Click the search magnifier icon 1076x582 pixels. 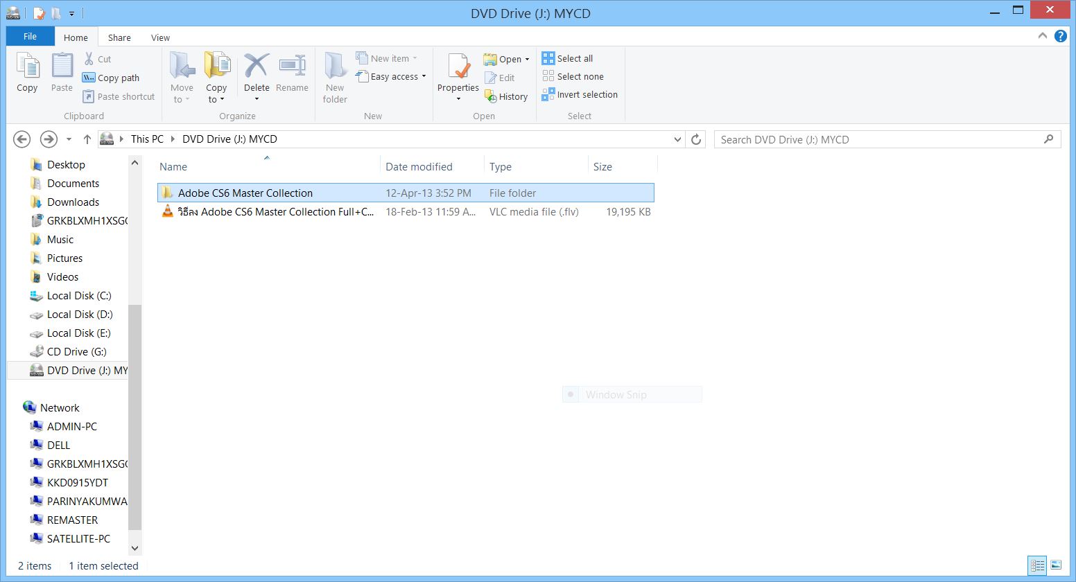[1048, 139]
